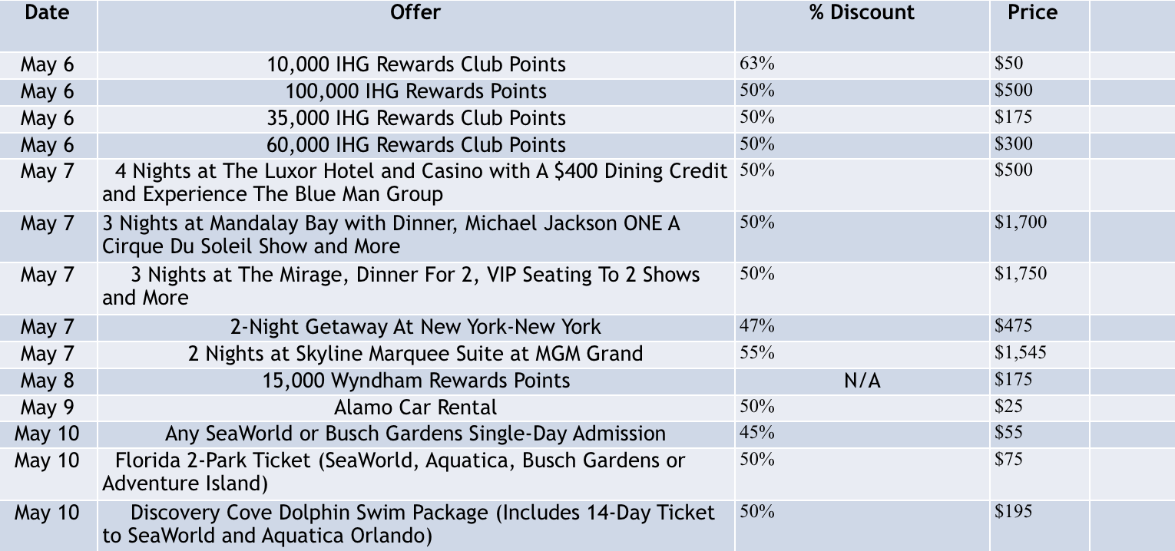
Task: Click the % Discount column header
Action: point(862,13)
